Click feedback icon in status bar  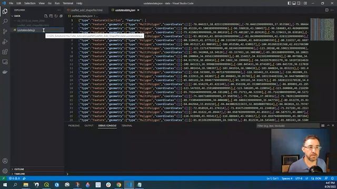pos(326,178)
